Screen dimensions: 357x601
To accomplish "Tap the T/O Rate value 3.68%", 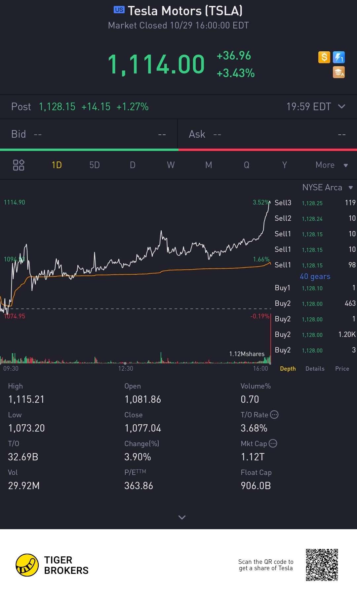I will click(x=254, y=428).
